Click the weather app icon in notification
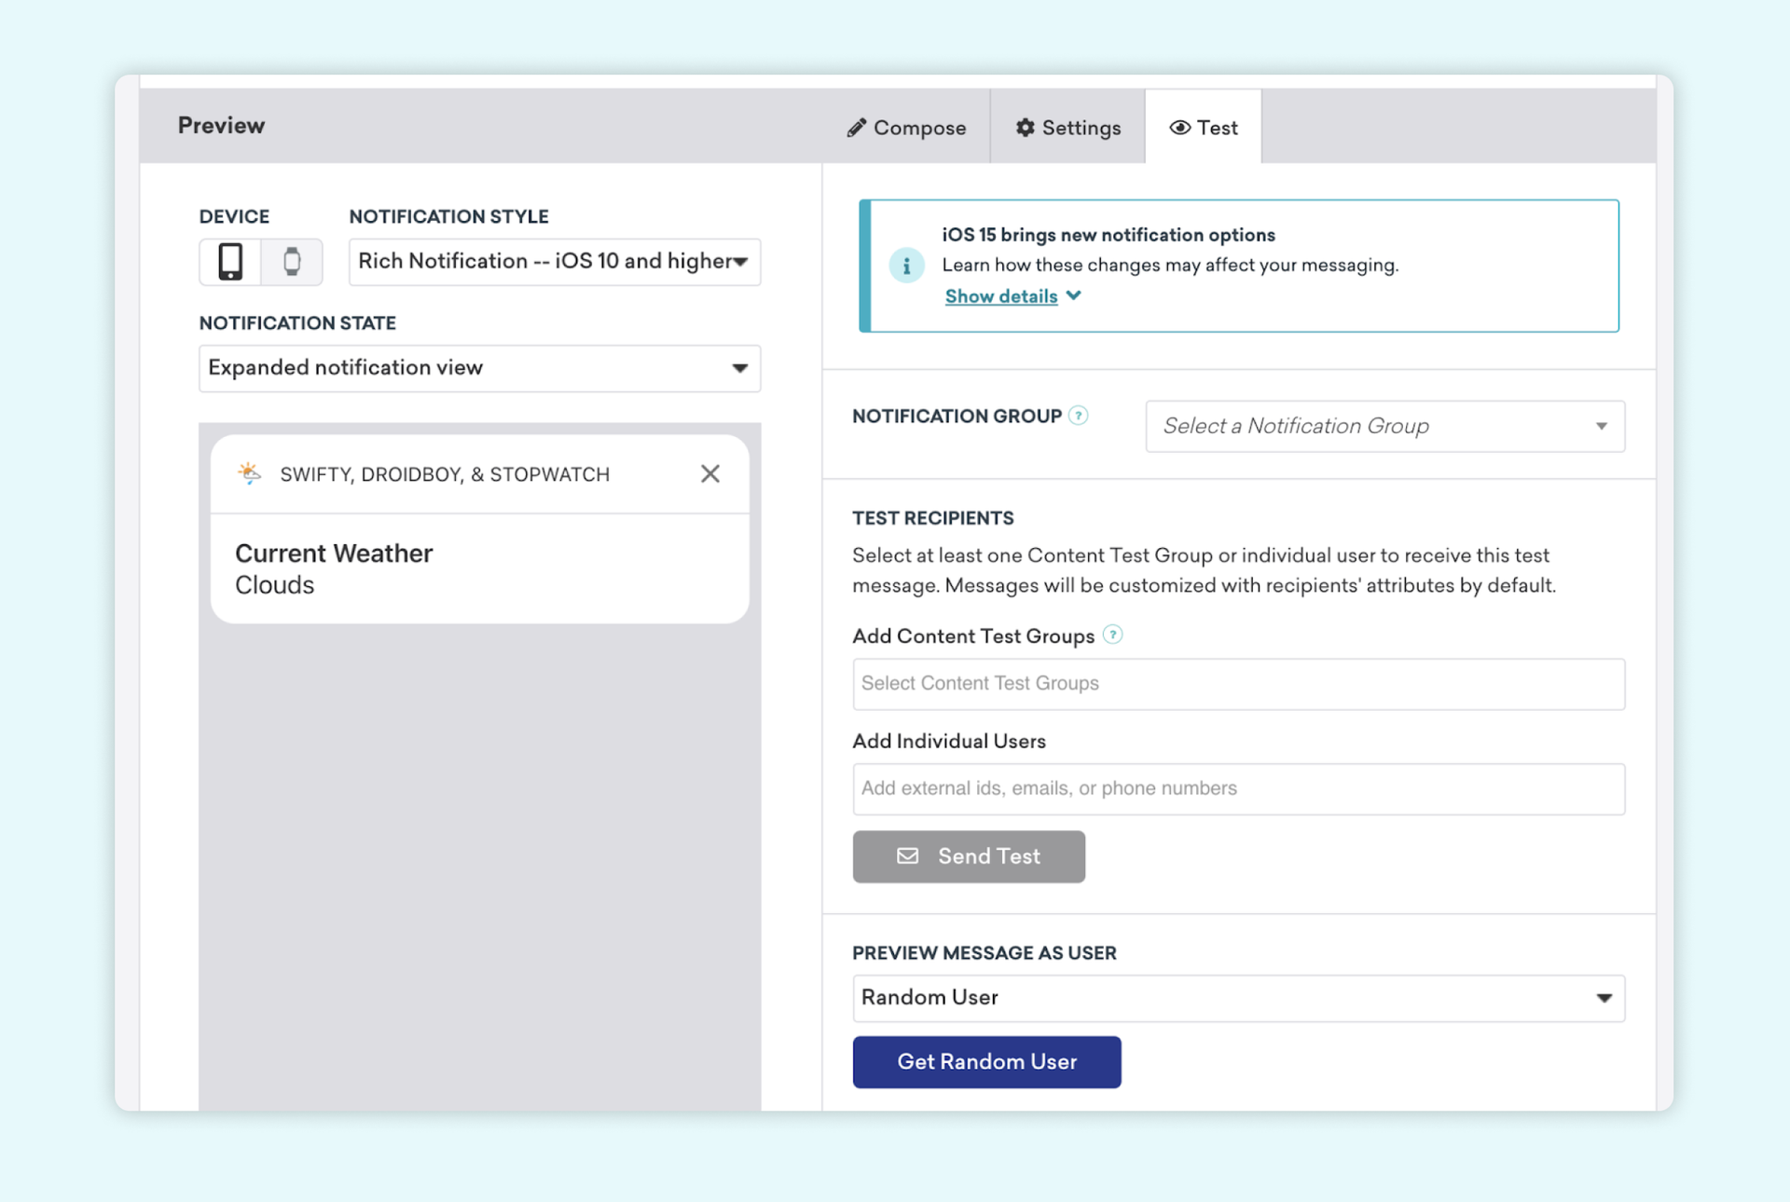The image size is (1790, 1202). [249, 473]
